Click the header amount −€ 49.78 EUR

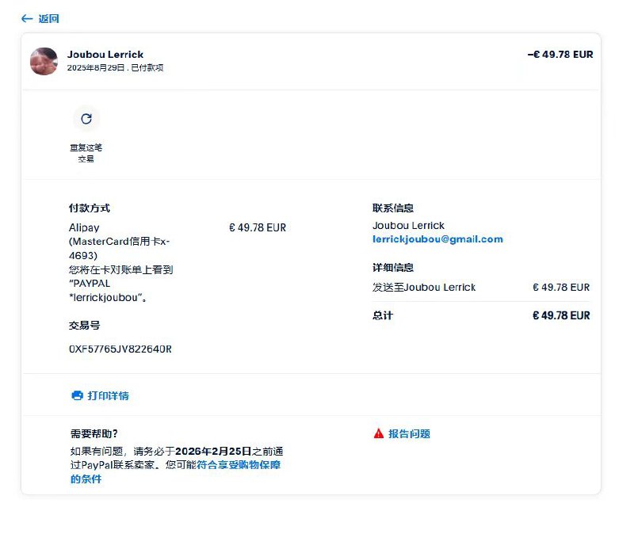click(560, 55)
